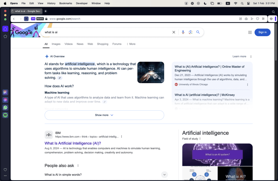278x181 pixels.
Task: Open Spotify in the Opera sidebar
Action: [5, 115]
